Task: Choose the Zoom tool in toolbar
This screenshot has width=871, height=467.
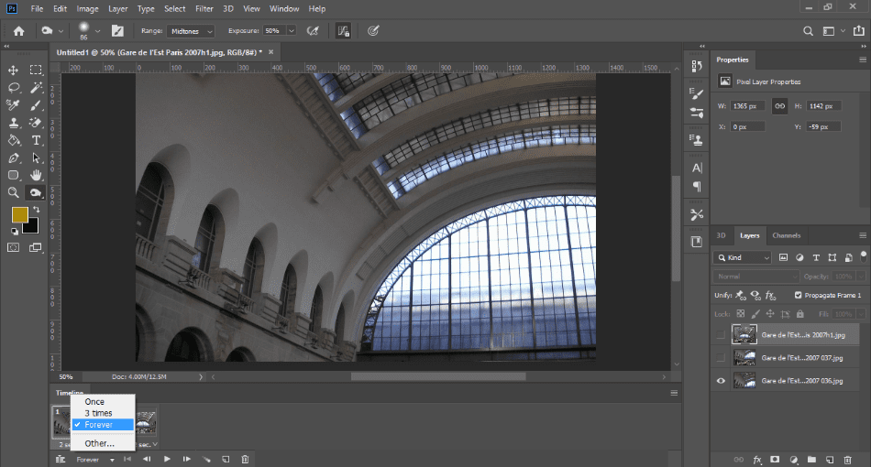Action: pos(15,192)
